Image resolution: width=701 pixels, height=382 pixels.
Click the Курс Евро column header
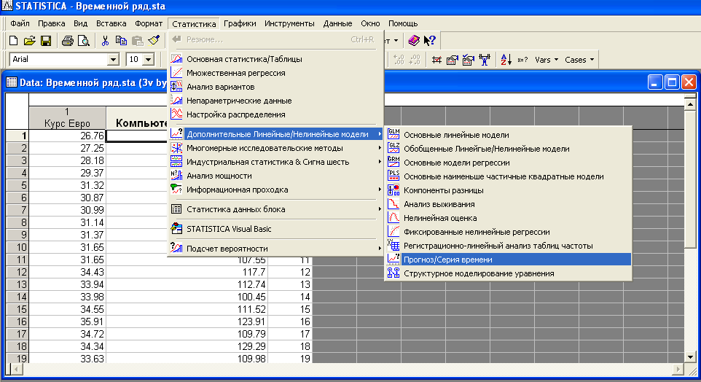pos(67,118)
